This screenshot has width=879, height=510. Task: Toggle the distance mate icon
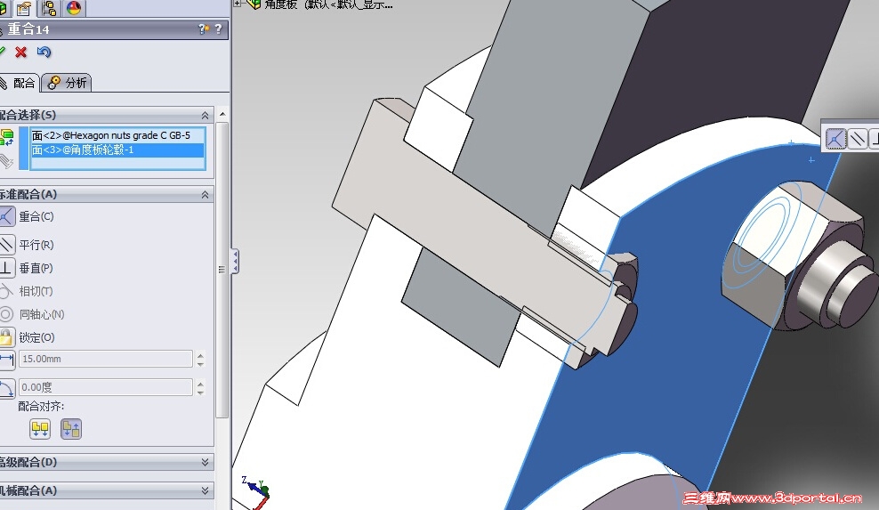click(7, 359)
